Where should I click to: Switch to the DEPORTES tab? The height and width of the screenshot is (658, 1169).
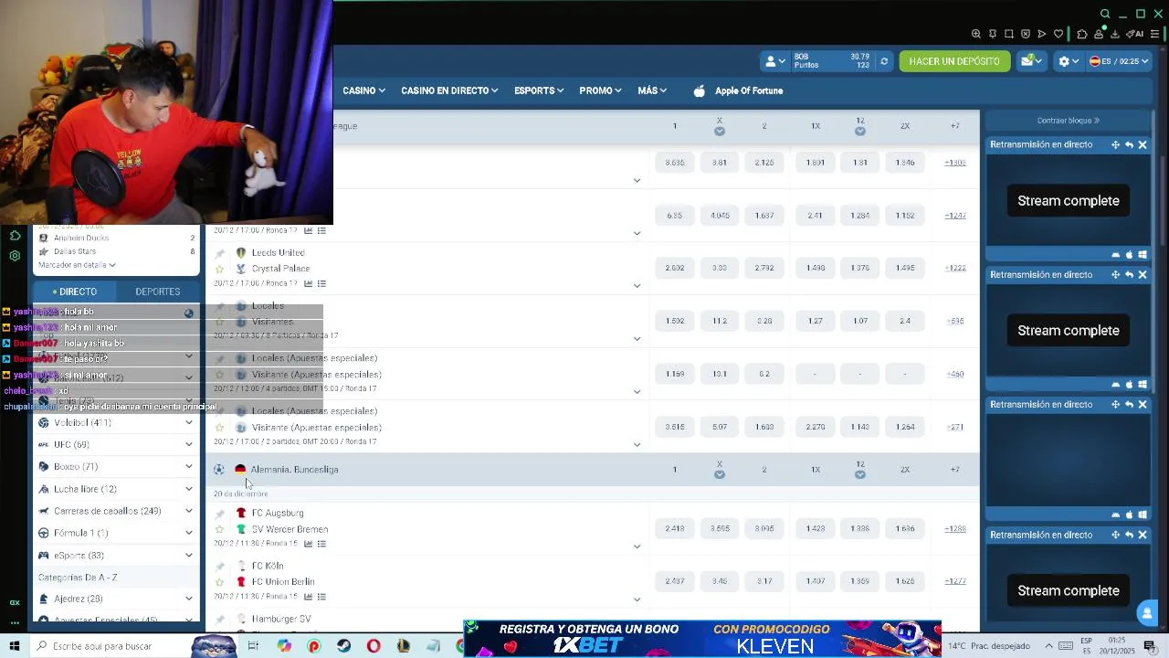[157, 292]
